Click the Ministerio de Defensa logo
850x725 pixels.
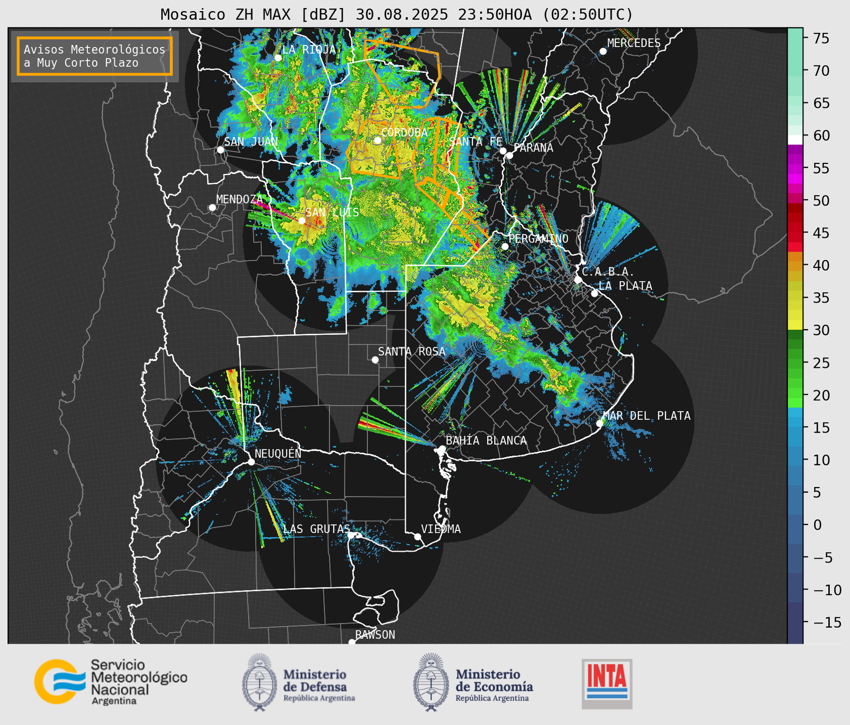pos(298,682)
